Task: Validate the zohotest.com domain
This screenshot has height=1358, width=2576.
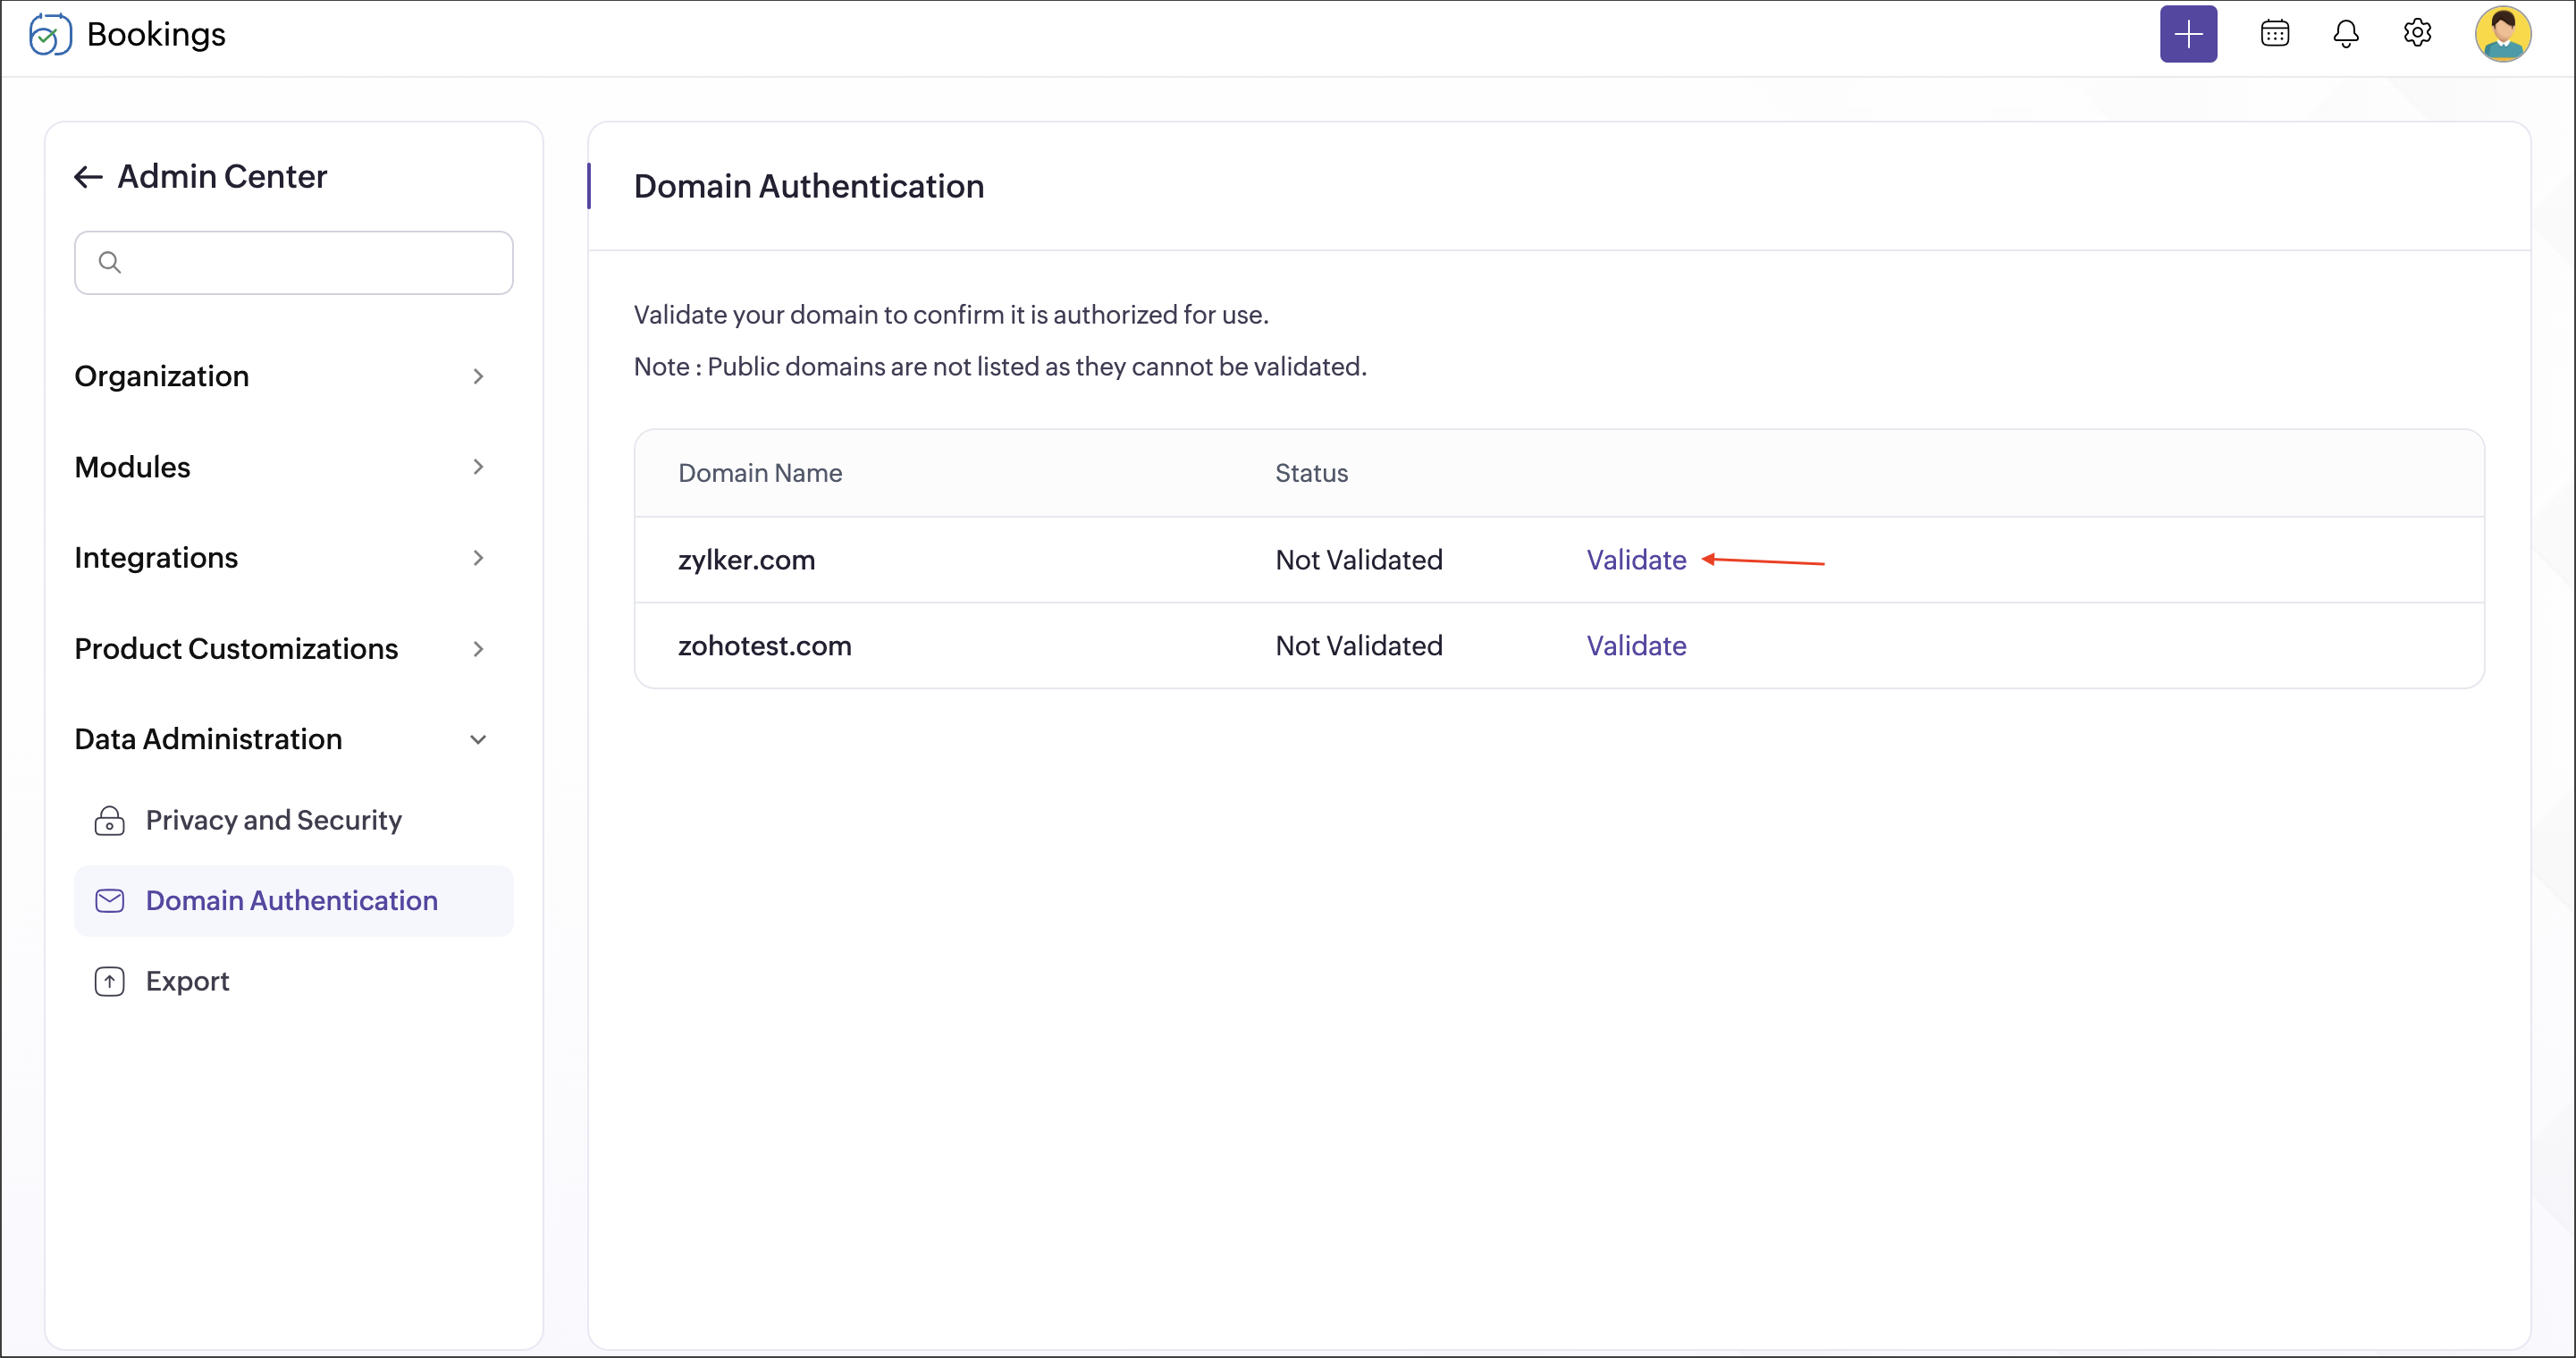Action: click(1636, 646)
